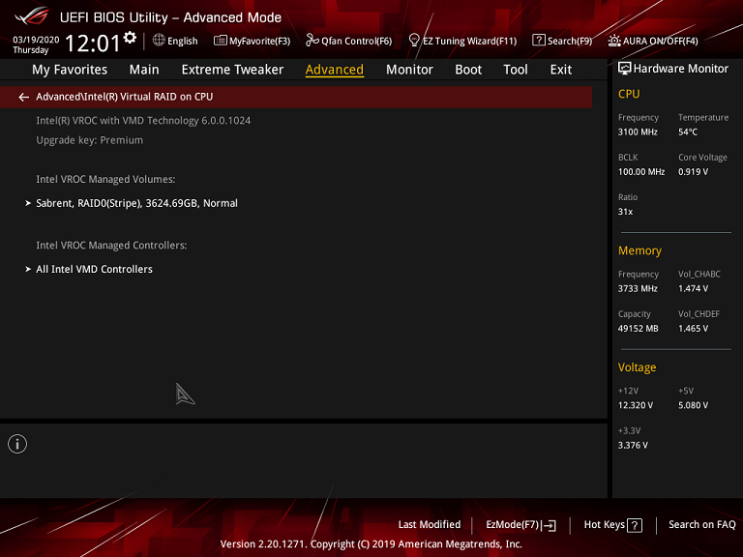Click the Hardware Monitor screen icon
The width and height of the screenshot is (743, 557).
625,69
